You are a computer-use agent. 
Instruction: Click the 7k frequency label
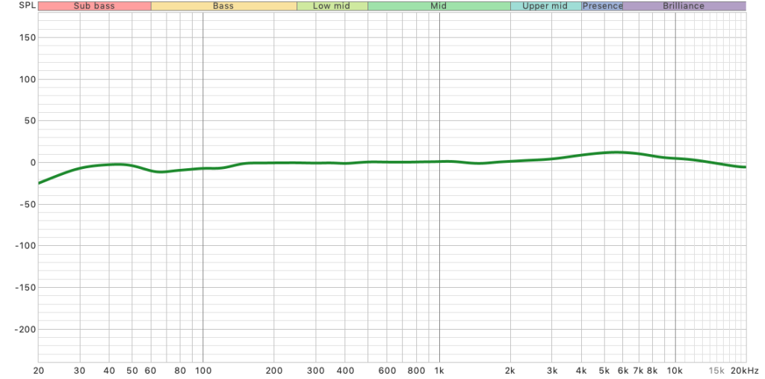[638, 371]
